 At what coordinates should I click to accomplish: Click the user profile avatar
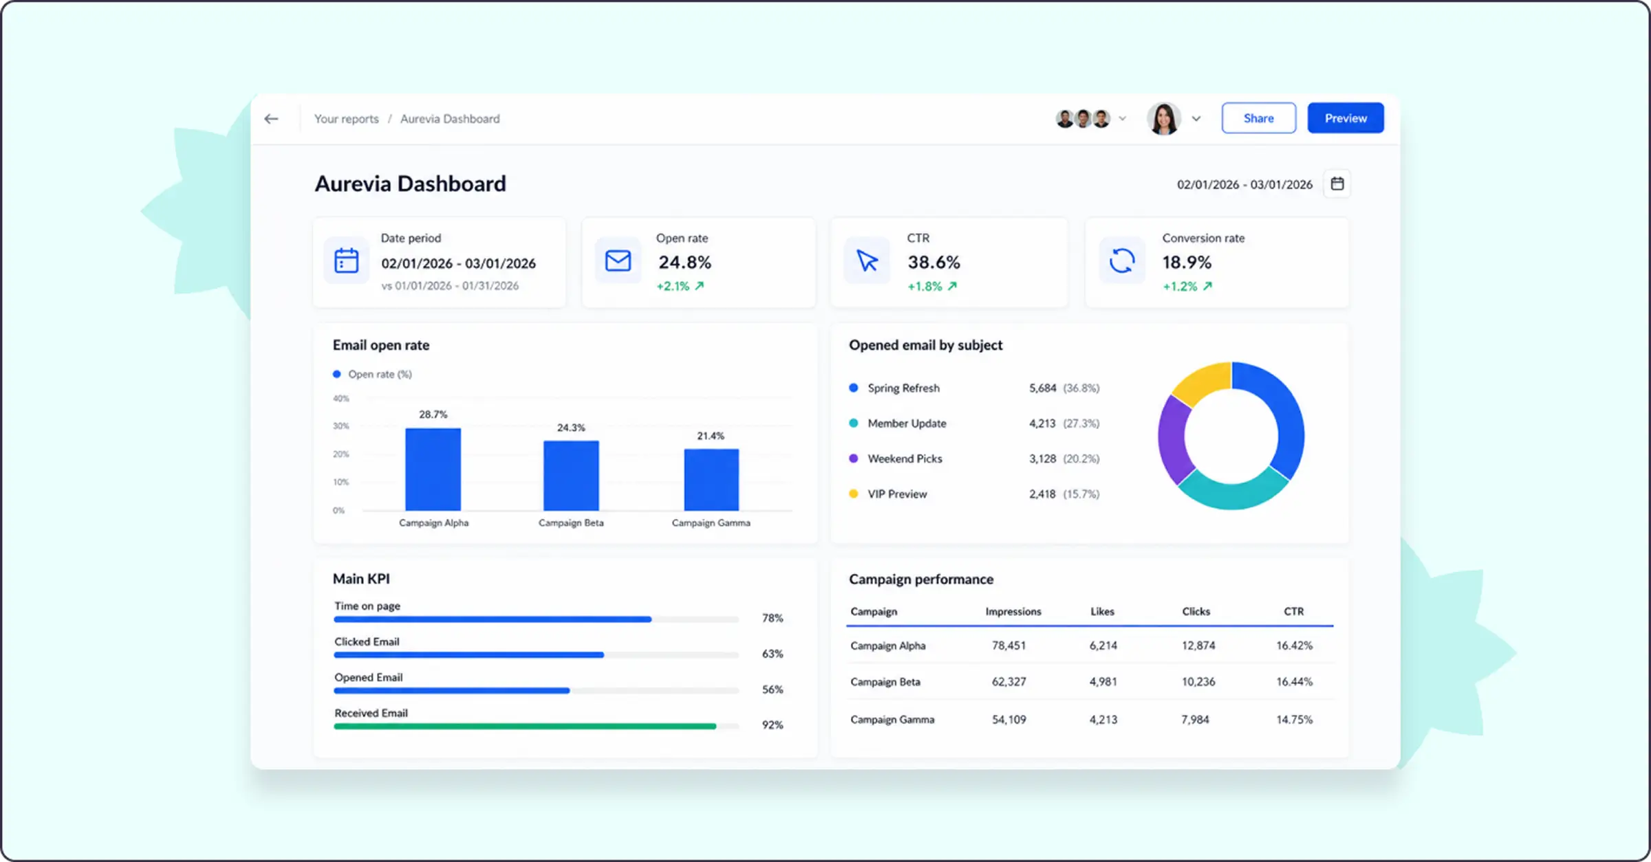(x=1164, y=118)
